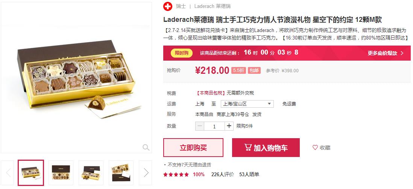Click the 立即购买 buy now button

pyautogui.click(x=193, y=148)
